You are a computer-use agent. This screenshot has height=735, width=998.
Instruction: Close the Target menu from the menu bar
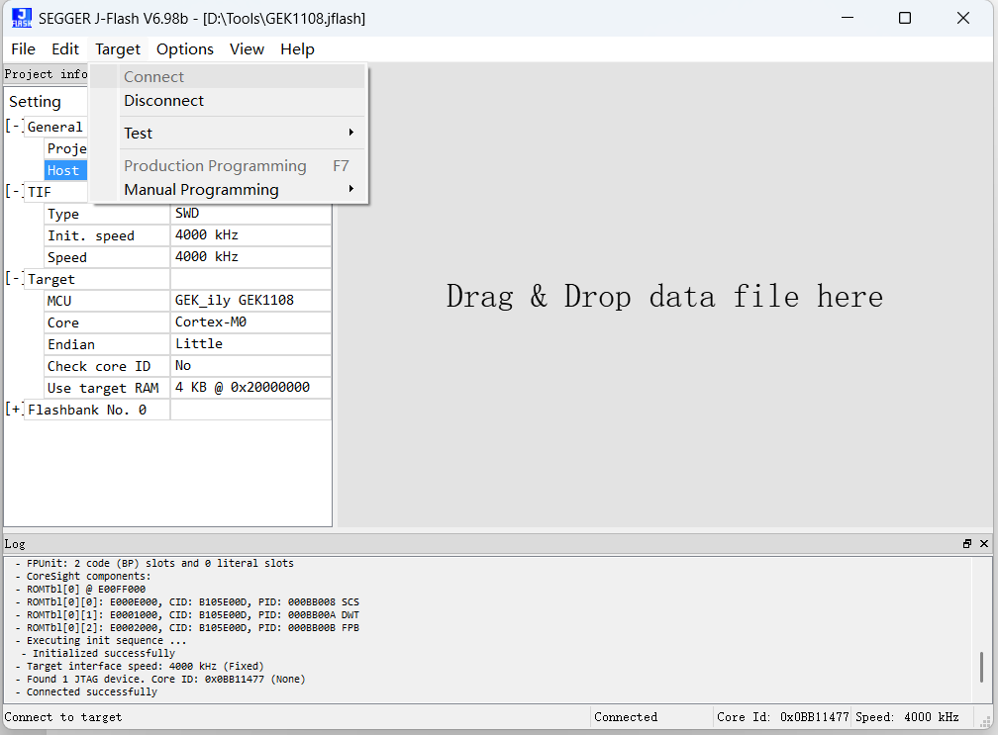[118, 48]
